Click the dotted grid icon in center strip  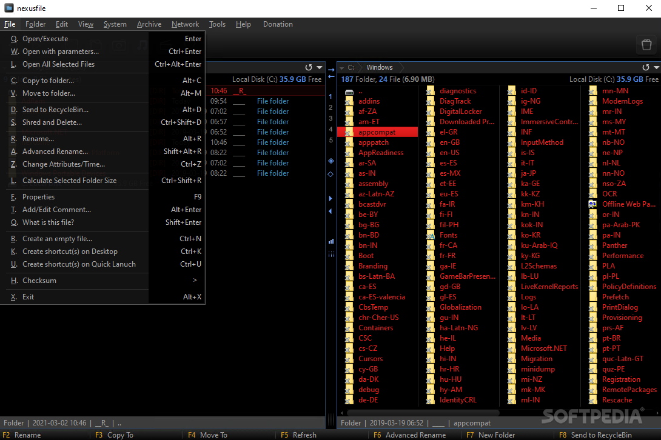[331, 254]
